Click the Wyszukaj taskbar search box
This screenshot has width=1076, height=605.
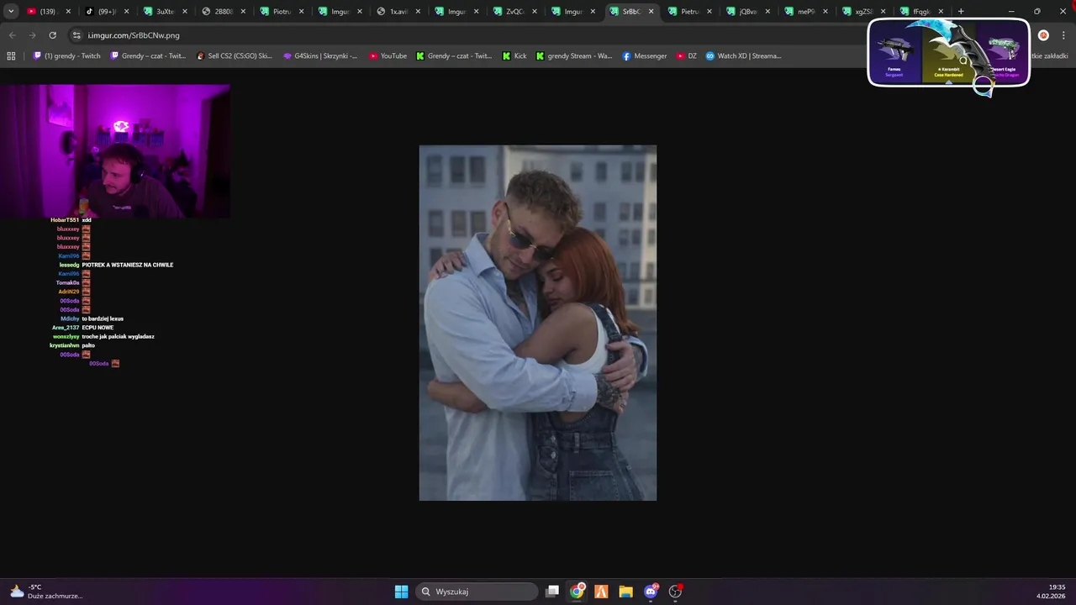pyautogui.click(x=477, y=592)
